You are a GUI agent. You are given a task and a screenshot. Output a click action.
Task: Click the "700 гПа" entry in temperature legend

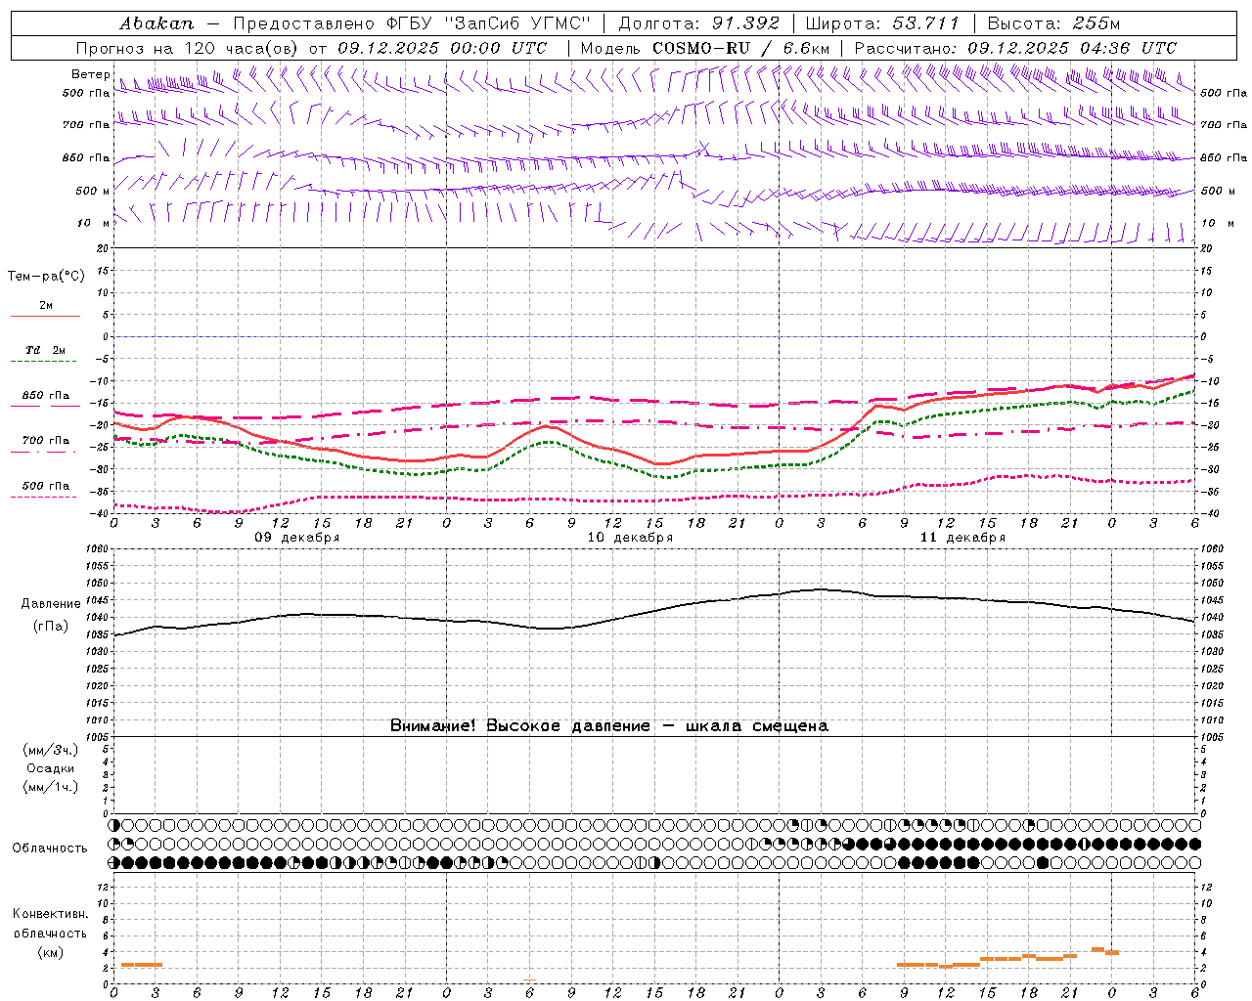[46, 441]
